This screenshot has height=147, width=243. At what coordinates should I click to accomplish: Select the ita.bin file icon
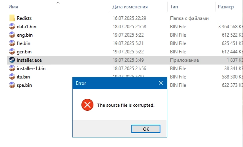(x=12, y=76)
